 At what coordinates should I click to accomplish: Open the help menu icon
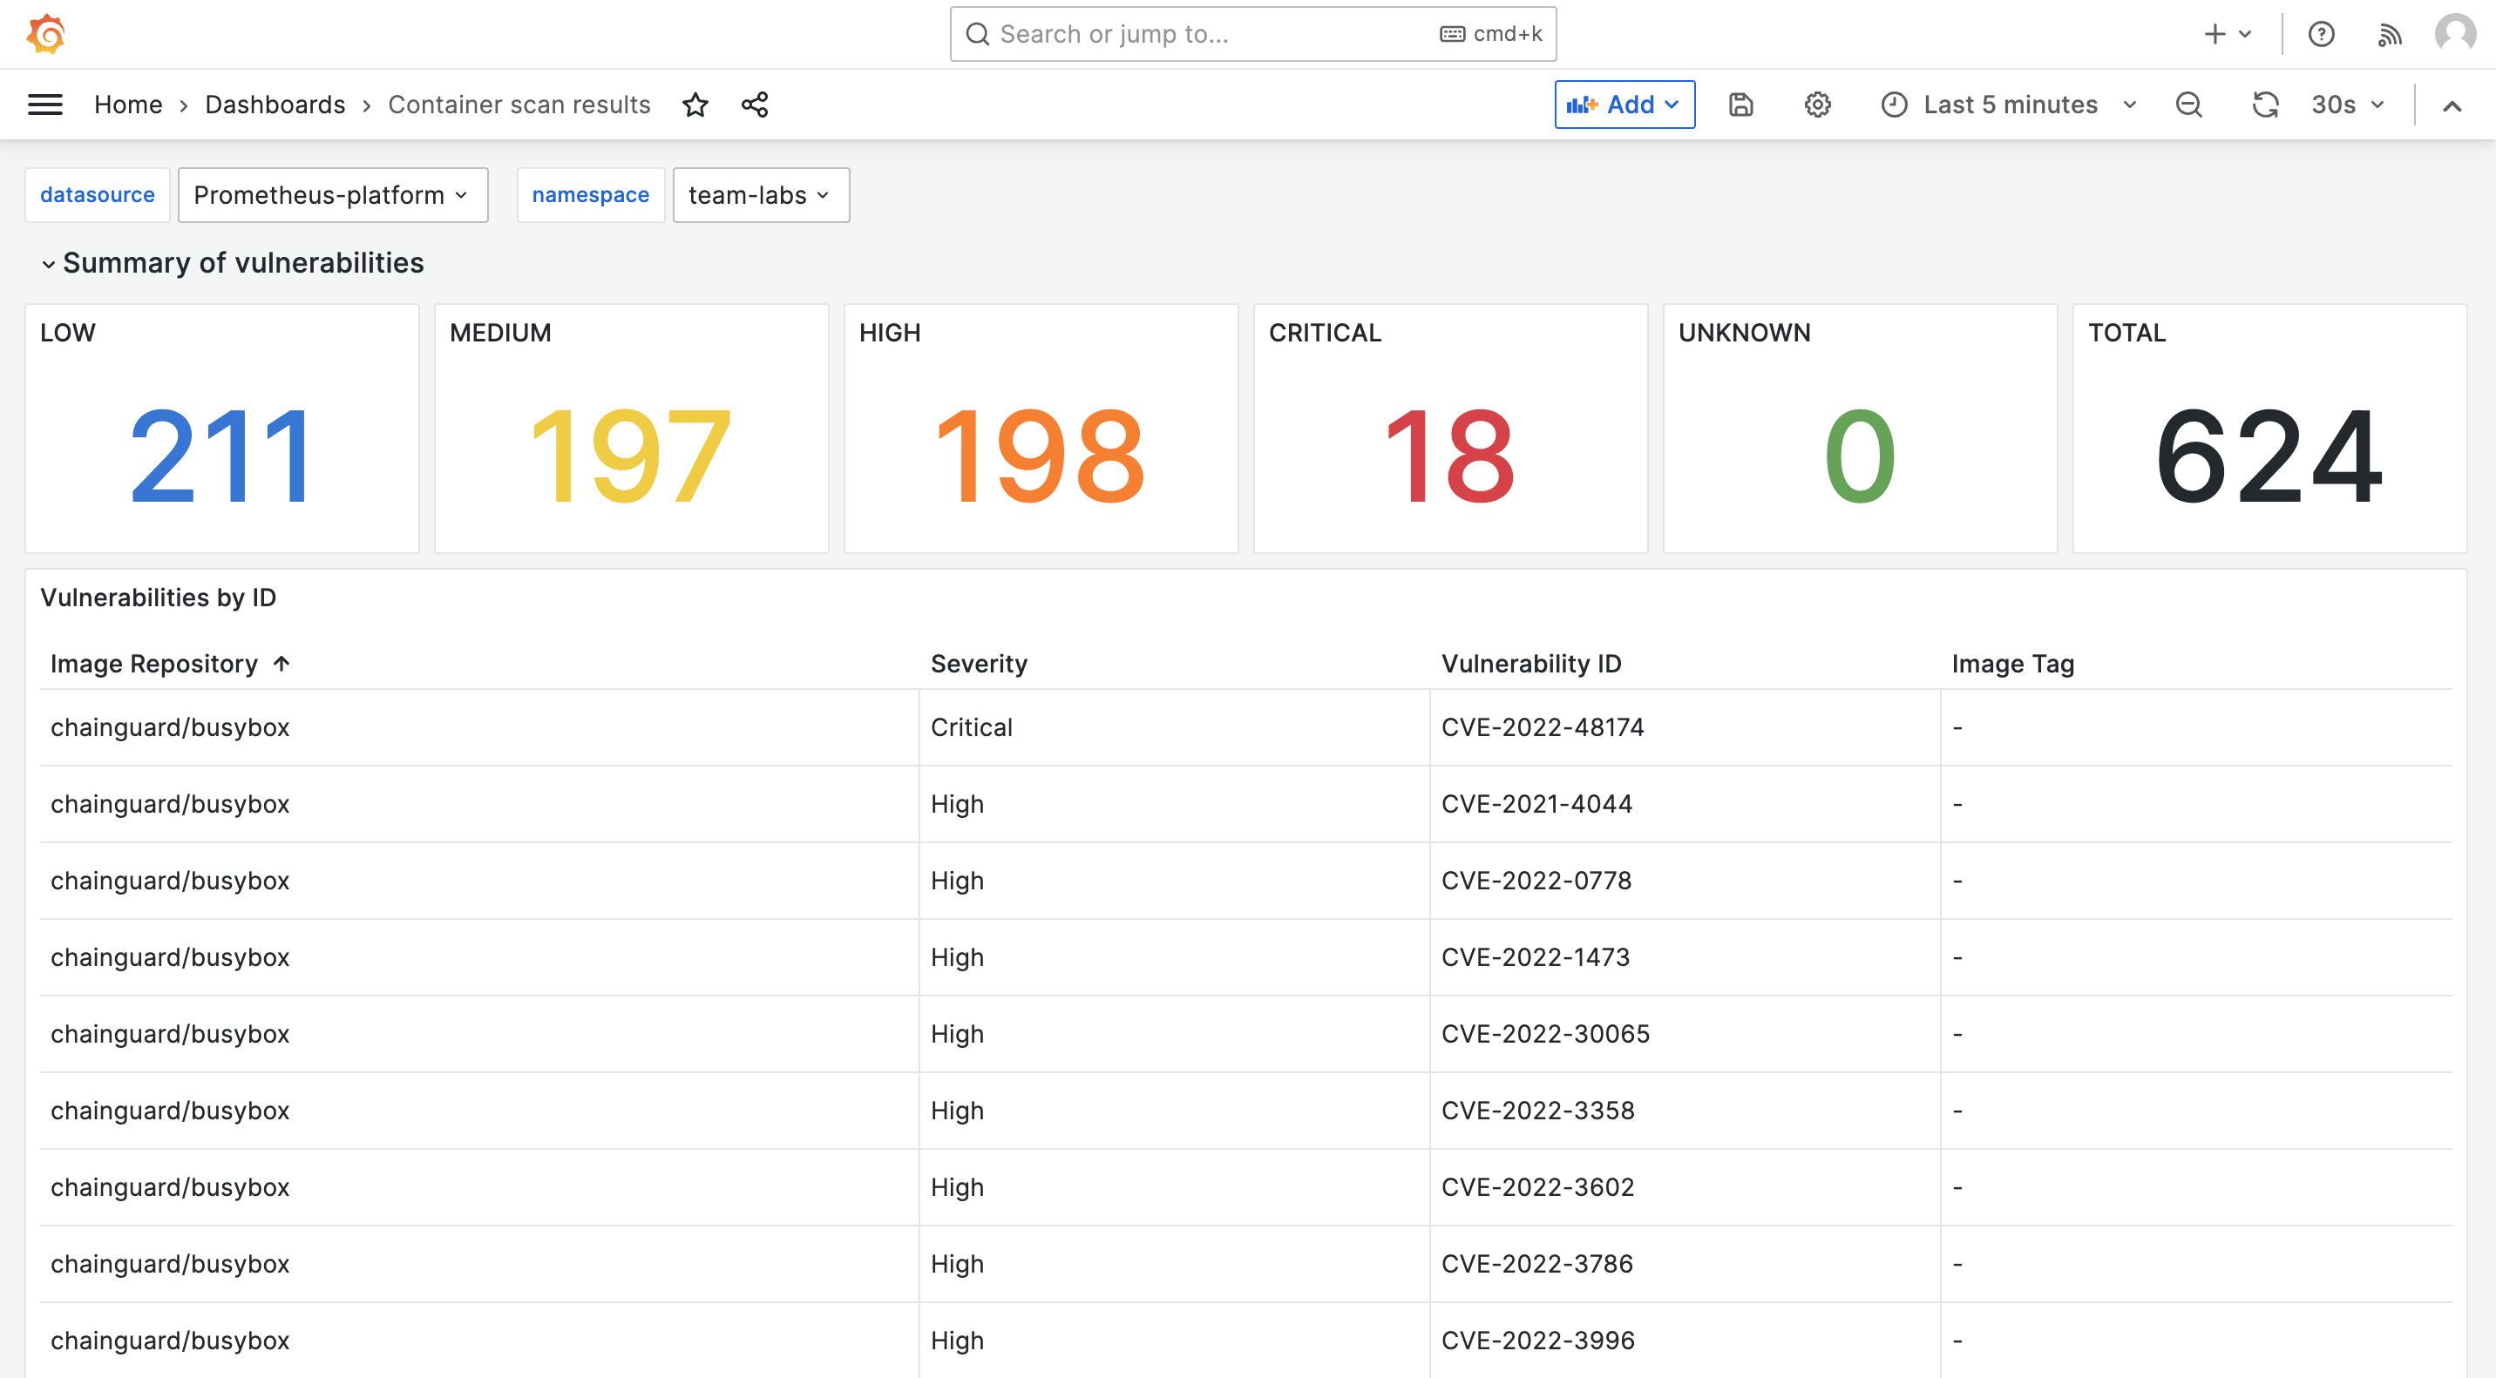[x=2321, y=34]
